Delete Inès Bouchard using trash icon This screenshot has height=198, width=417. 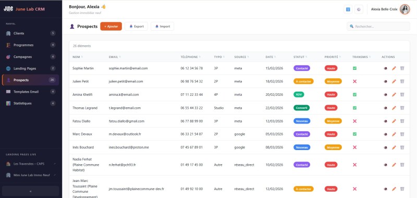[x=402, y=147]
